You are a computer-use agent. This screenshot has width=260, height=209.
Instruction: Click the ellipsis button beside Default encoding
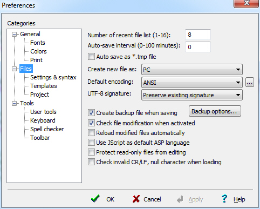click(250, 83)
